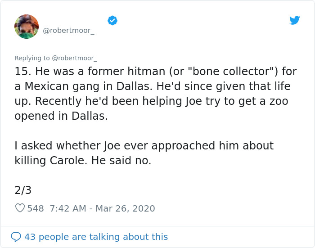Click the Twitter bird logo

coord(294,20)
